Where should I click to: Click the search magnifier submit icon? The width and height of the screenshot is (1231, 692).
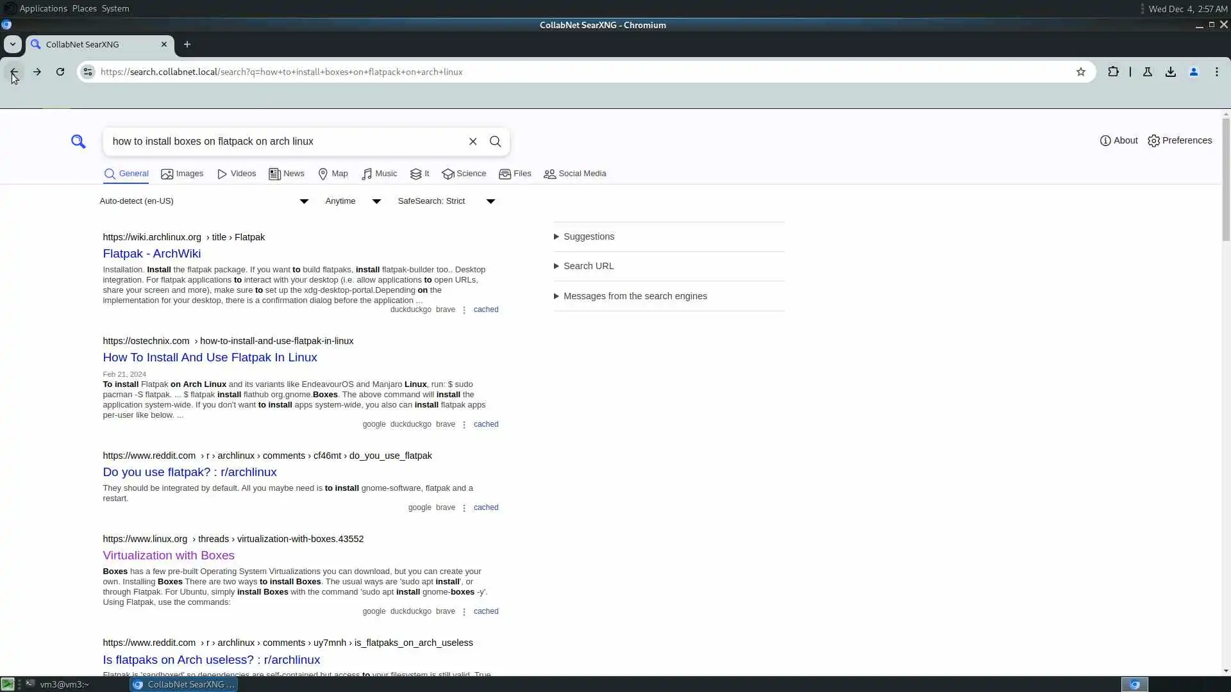[495, 142]
